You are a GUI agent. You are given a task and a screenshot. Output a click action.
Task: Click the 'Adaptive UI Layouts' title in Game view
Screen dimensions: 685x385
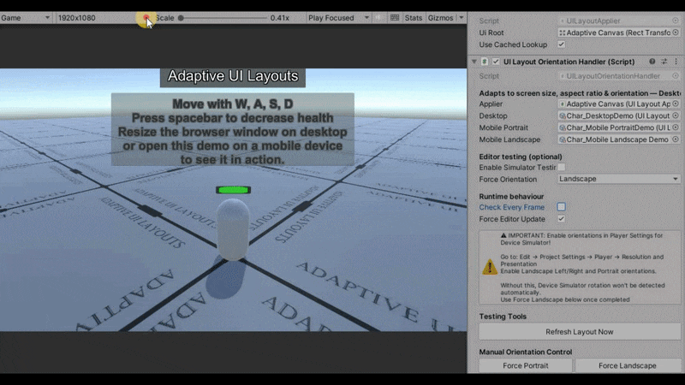tap(233, 76)
